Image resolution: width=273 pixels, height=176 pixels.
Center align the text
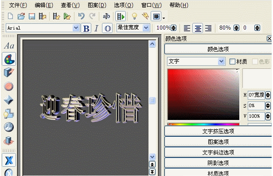click(x=198, y=28)
